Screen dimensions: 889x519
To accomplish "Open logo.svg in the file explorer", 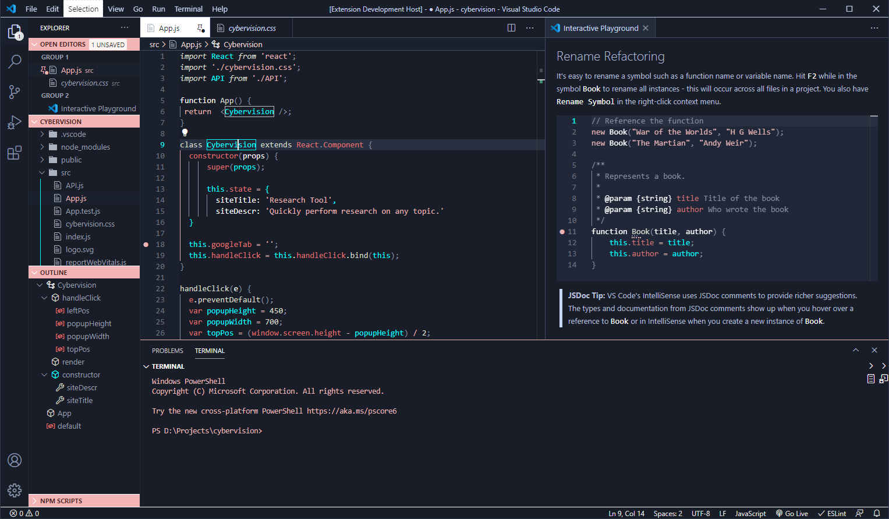I will pos(80,249).
